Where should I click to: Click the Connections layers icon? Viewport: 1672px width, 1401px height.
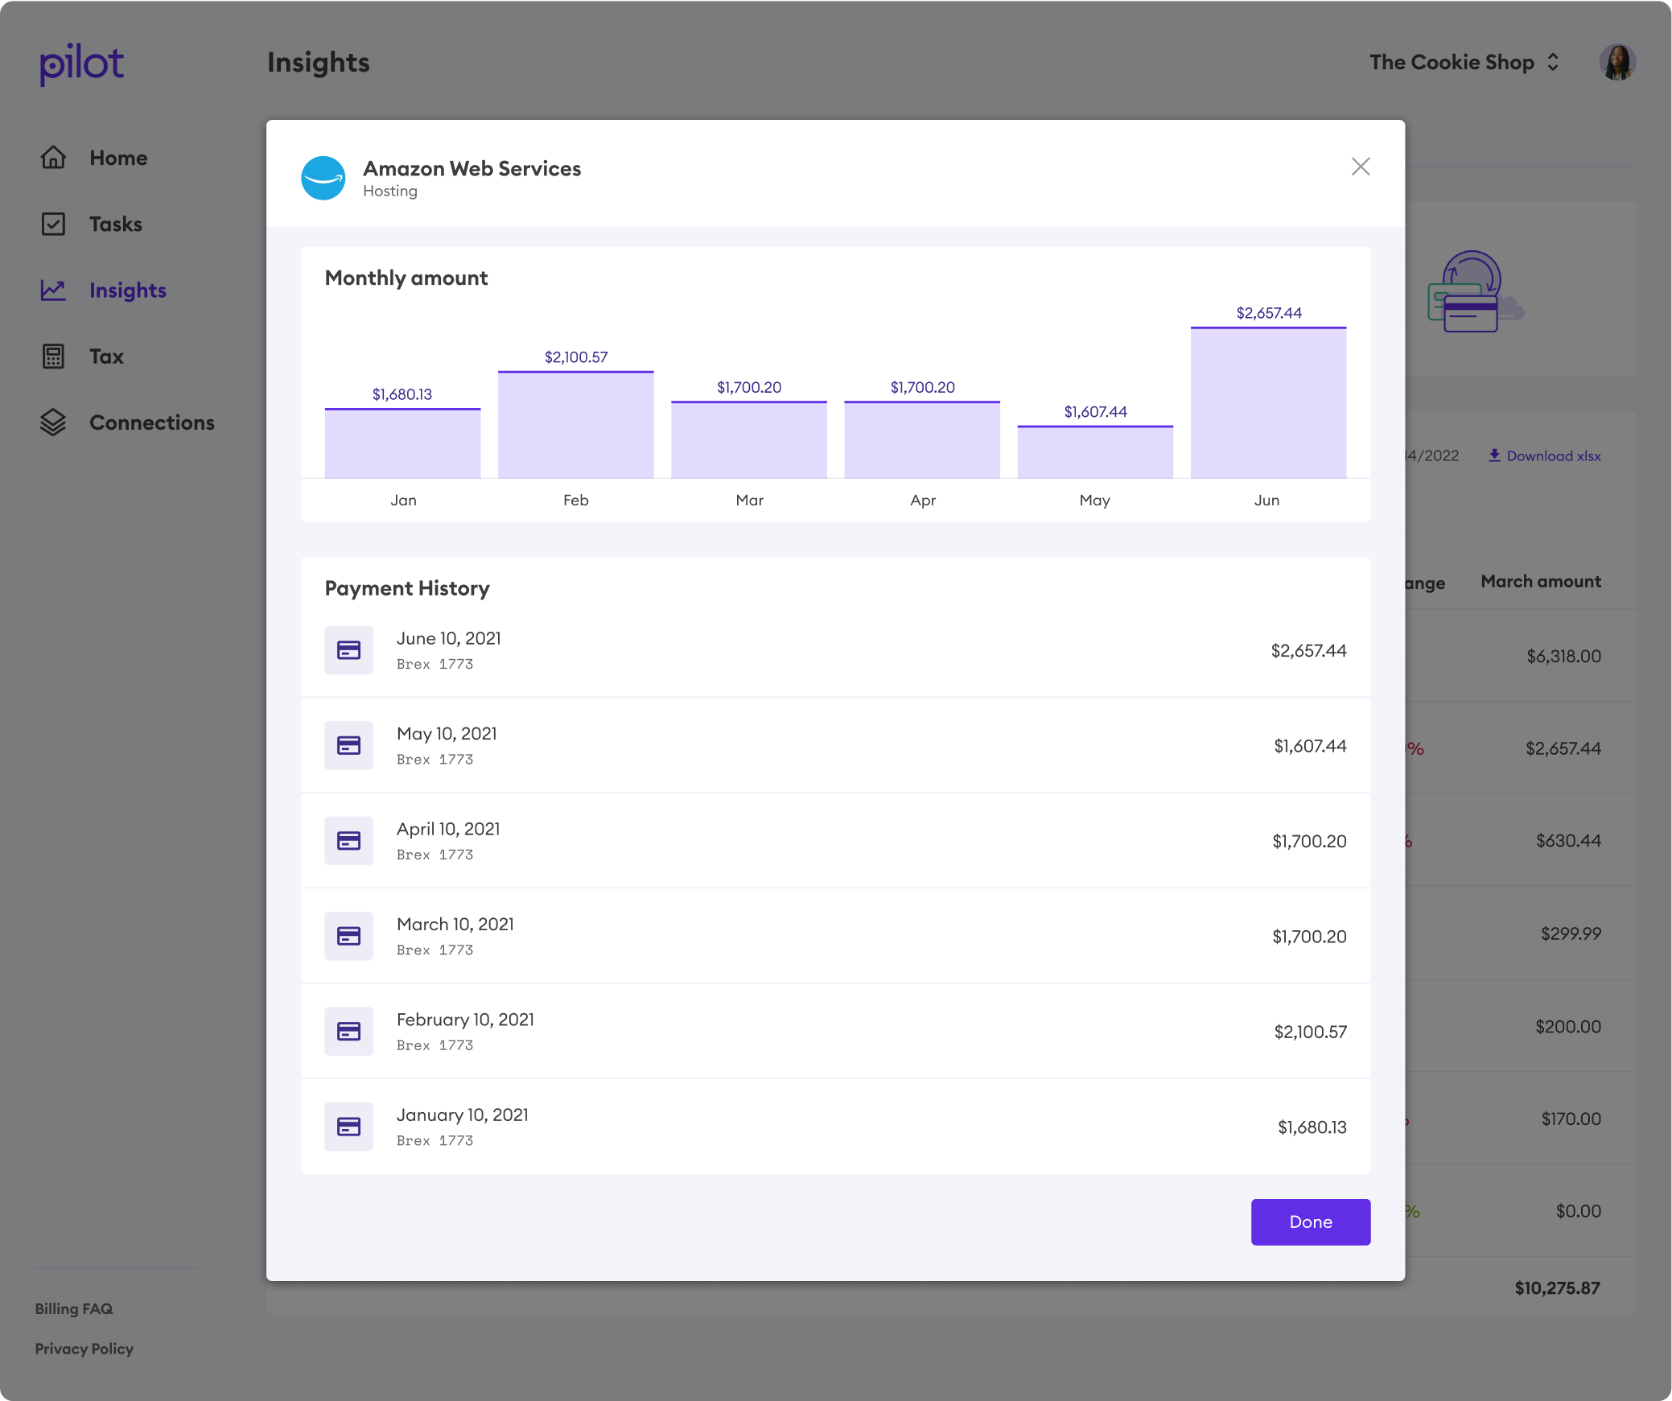(53, 422)
